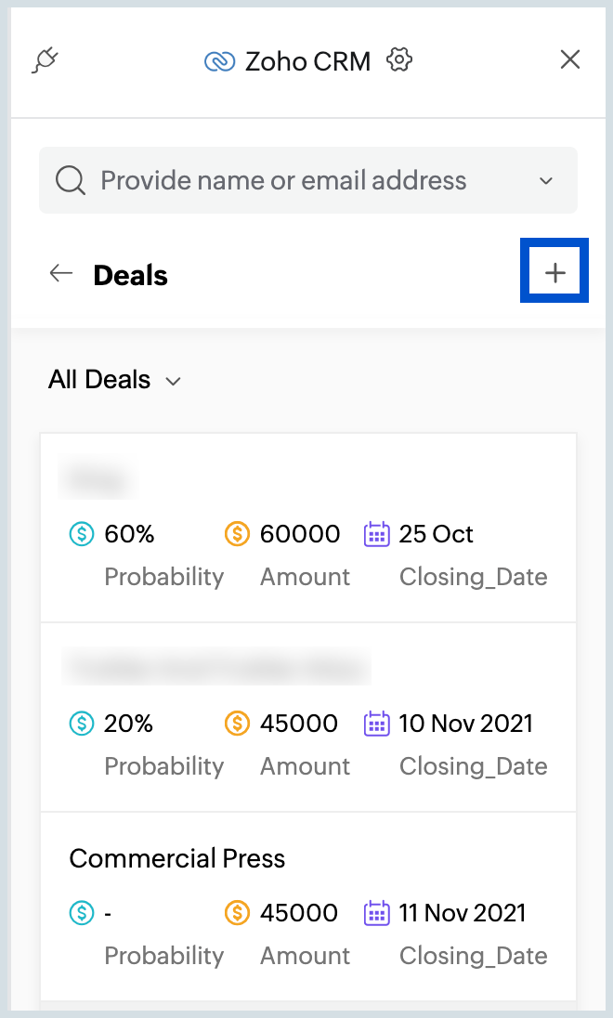The width and height of the screenshot is (613, 1018).
Task: Add a new deal with plus icon
Action: coord(554,272)
